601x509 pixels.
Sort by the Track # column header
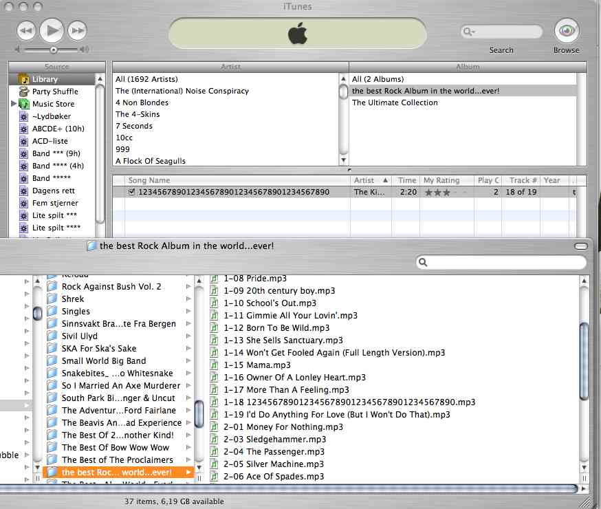(x=521, y=180)
